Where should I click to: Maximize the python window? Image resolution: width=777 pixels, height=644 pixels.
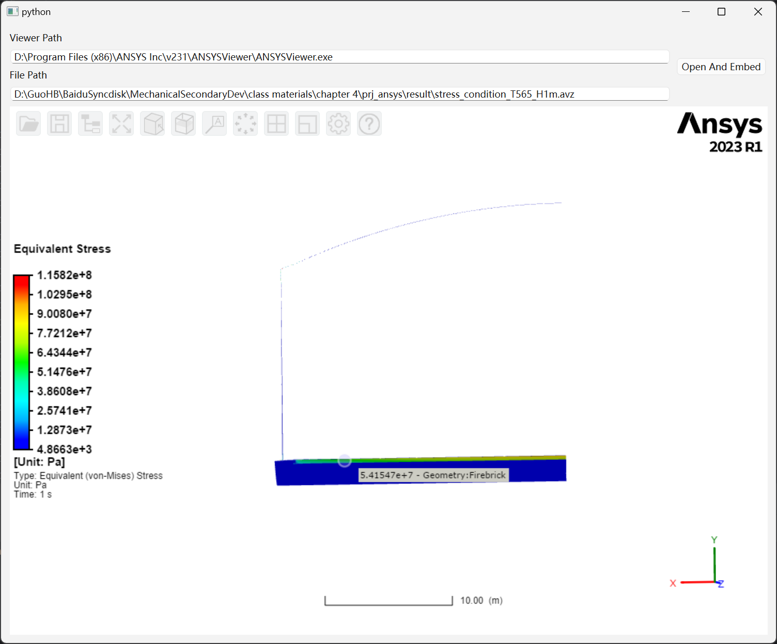pos(722,12)
